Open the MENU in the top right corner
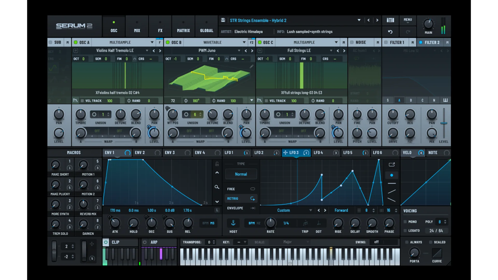The height and width of the screenshot is (280, 498). point(407,20)
